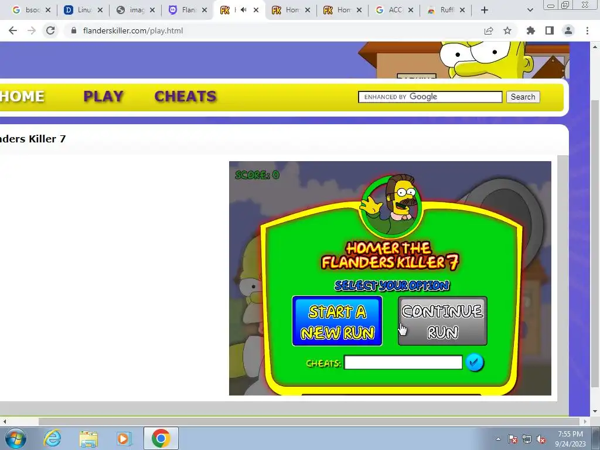Toggle the browser side panel icon
600x450 pixels.
[550, 30]
